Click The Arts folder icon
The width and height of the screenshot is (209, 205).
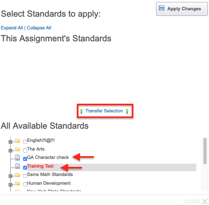[18, 149]
